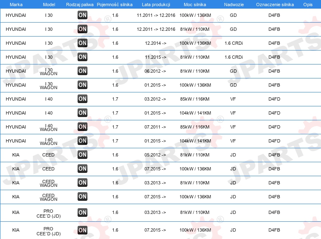Select the production date 07.2011 ->
The height and width of the screenshot is (239, 321).
pos(155,127)
